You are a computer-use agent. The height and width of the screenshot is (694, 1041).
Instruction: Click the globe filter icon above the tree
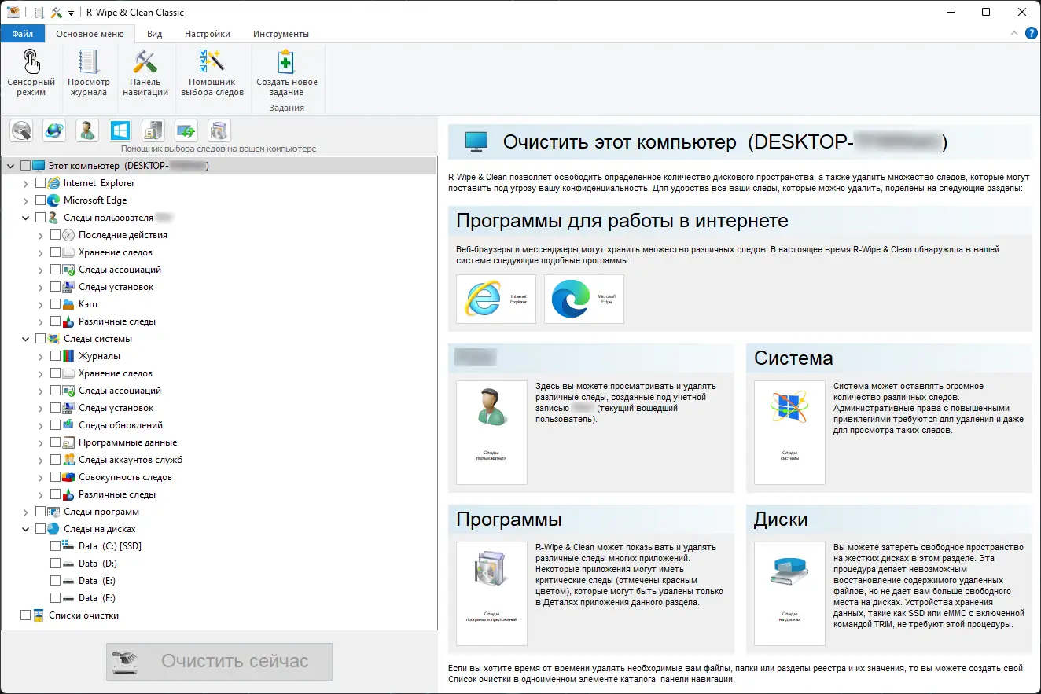53,130
